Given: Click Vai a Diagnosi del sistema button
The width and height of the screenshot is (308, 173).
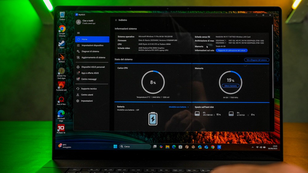Looking at the screenshot, I should 257,60.
